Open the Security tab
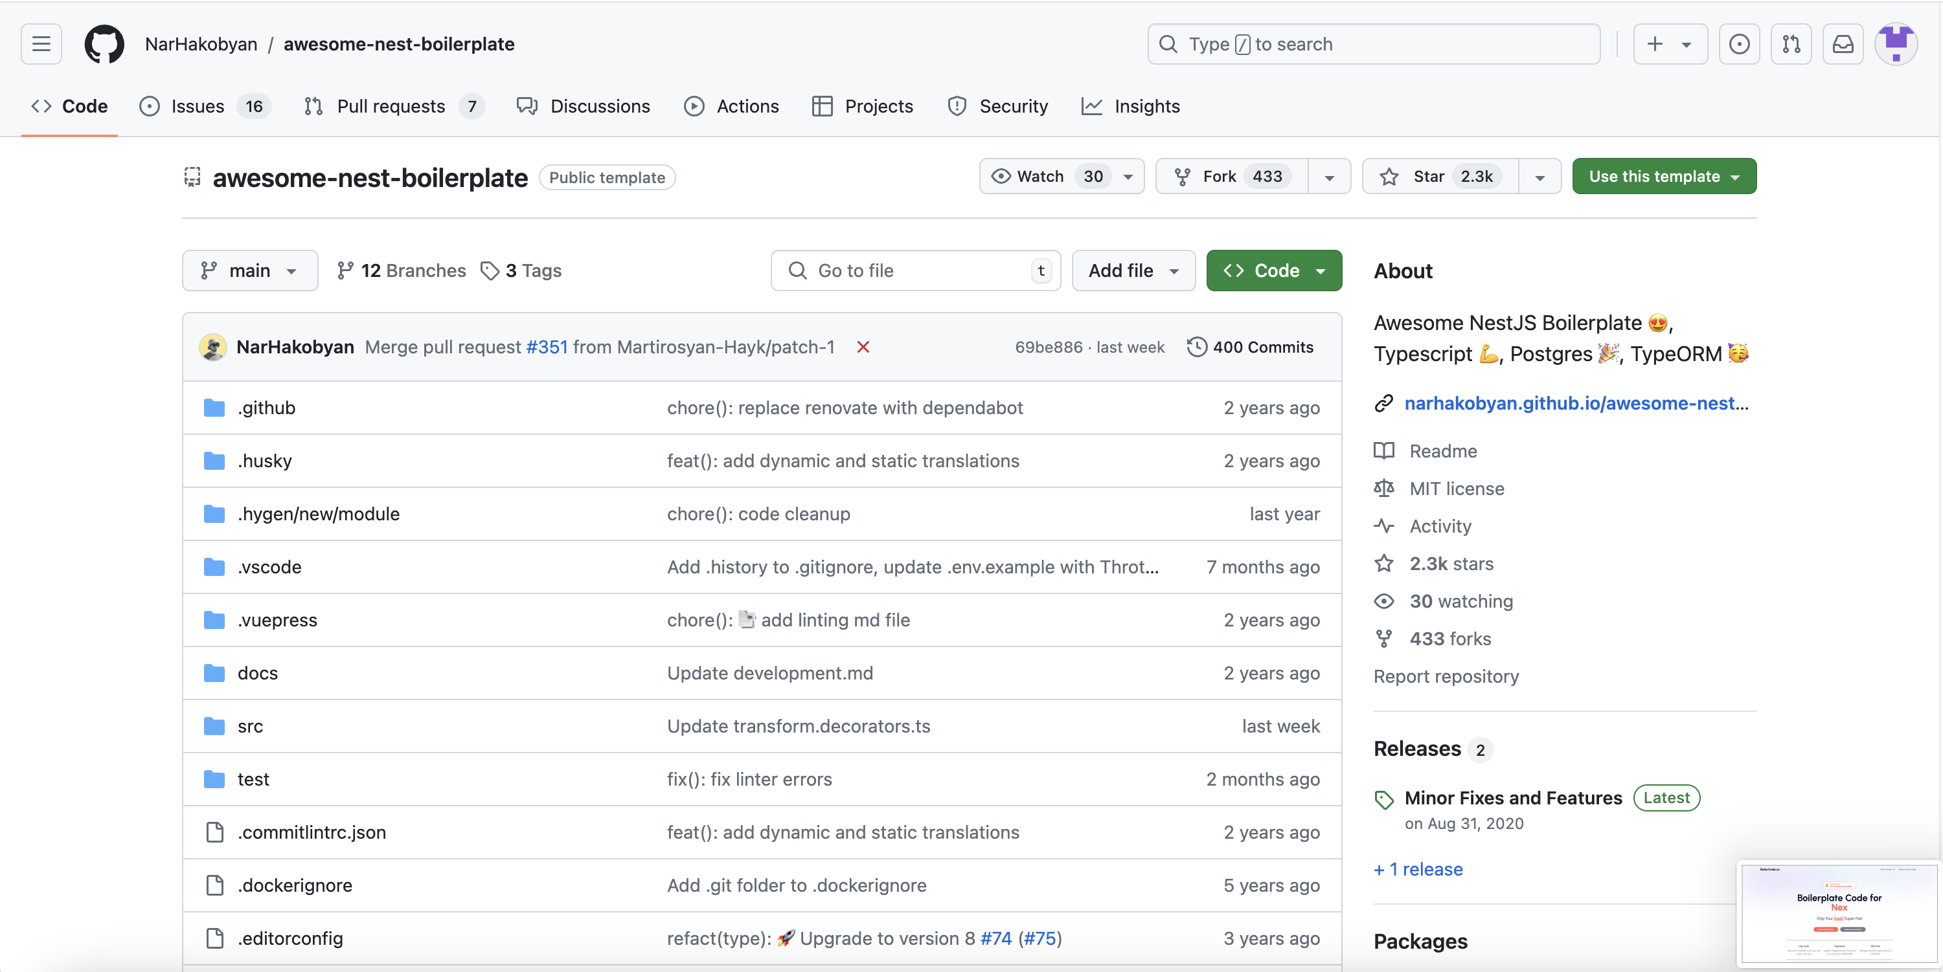Viewport: 1943px width, 972px height. [x=997, y=106]
